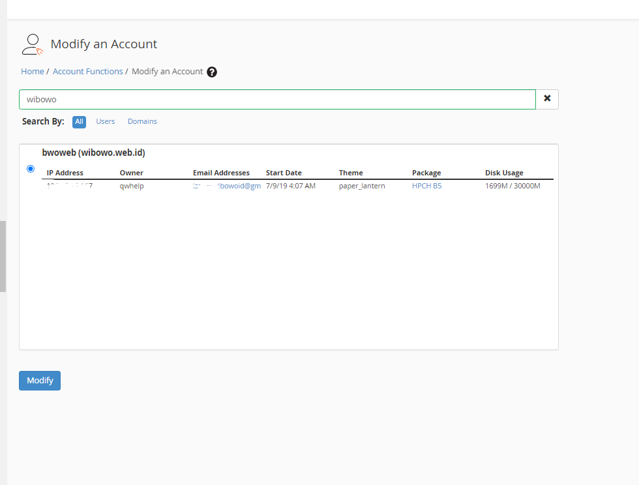
Task: Clear the search box with the X icon
Action: pos(547,99)
